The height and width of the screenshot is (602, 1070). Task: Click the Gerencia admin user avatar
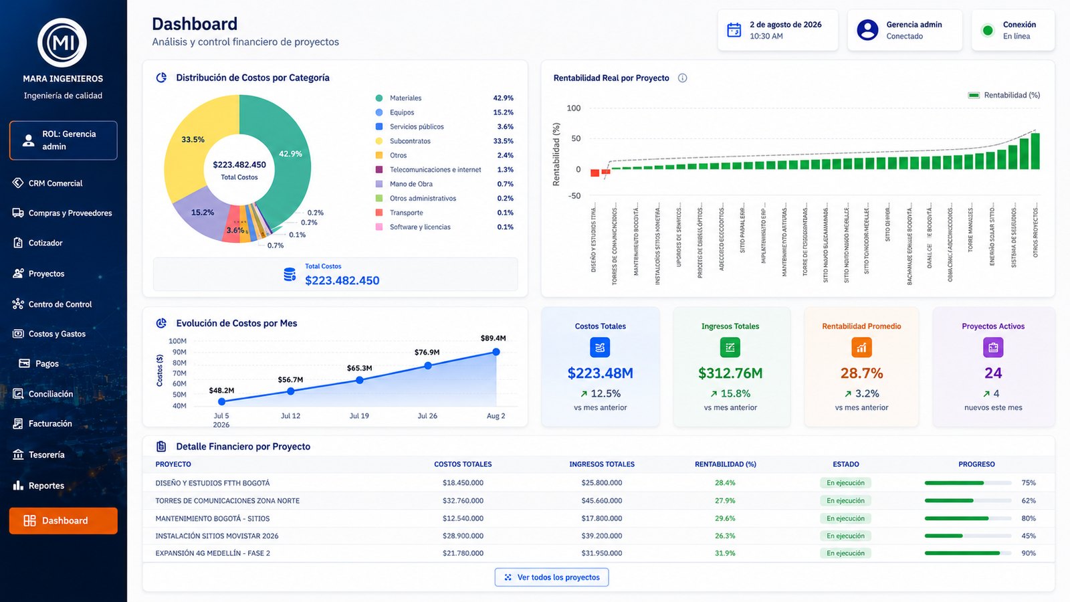click(867, 30)
